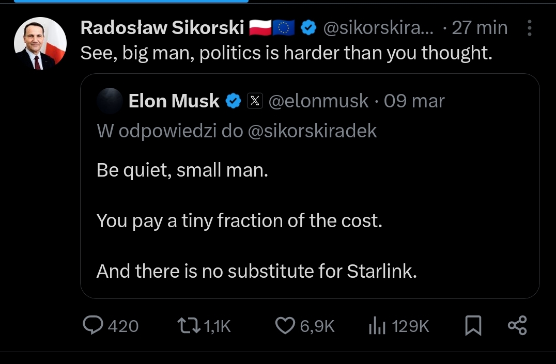Like the tweet with heart icon
The height and width of the screenshot is (364, 556).
tap(284, 325)
